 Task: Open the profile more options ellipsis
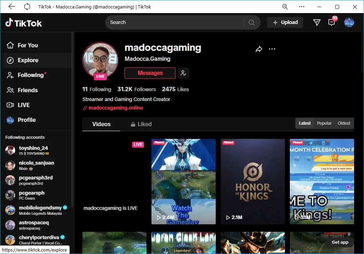coord(272,49)
